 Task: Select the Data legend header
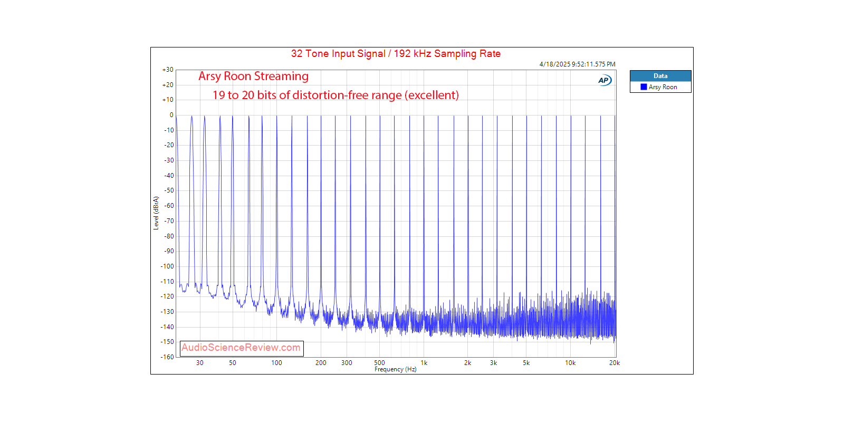[x=660, y=76]
